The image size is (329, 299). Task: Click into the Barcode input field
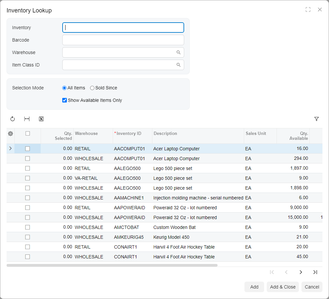pyautogui.click(x=123, y=40)
